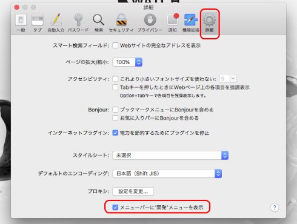Expand the スタイルシート 未選択 dropdown
This screenshot has height=224, width=297.
(170, 156)
